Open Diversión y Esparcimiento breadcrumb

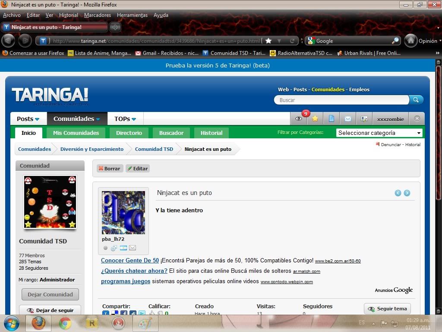pos(92,149)
